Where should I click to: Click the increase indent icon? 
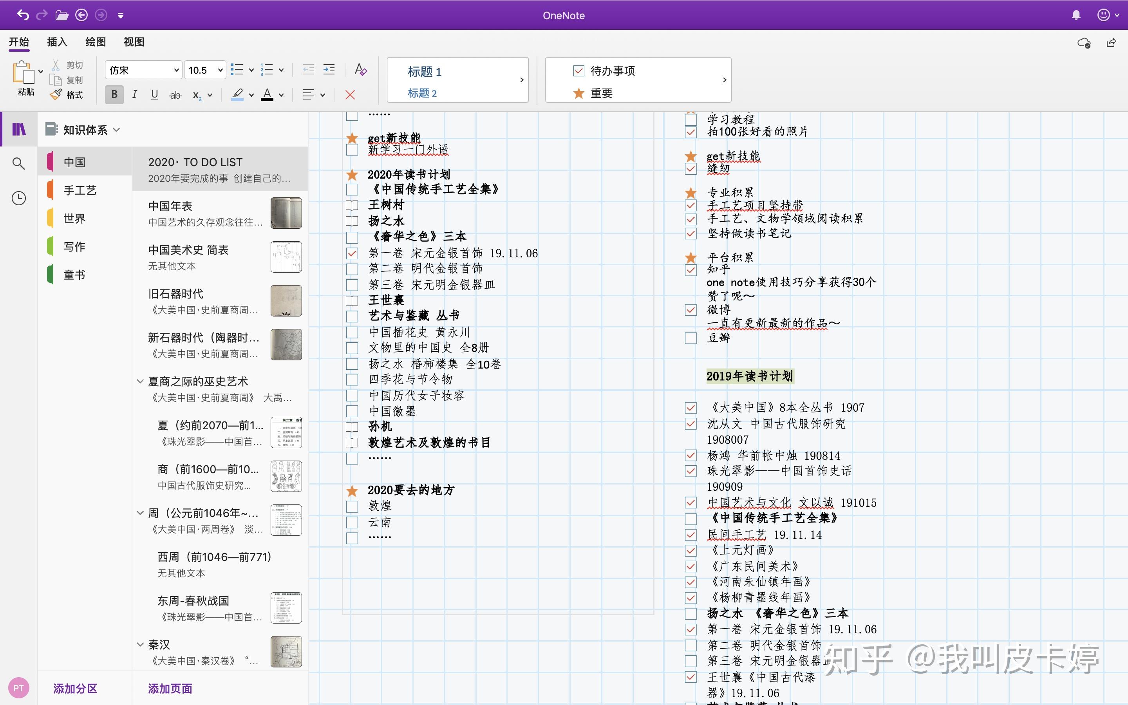(329, 70)
